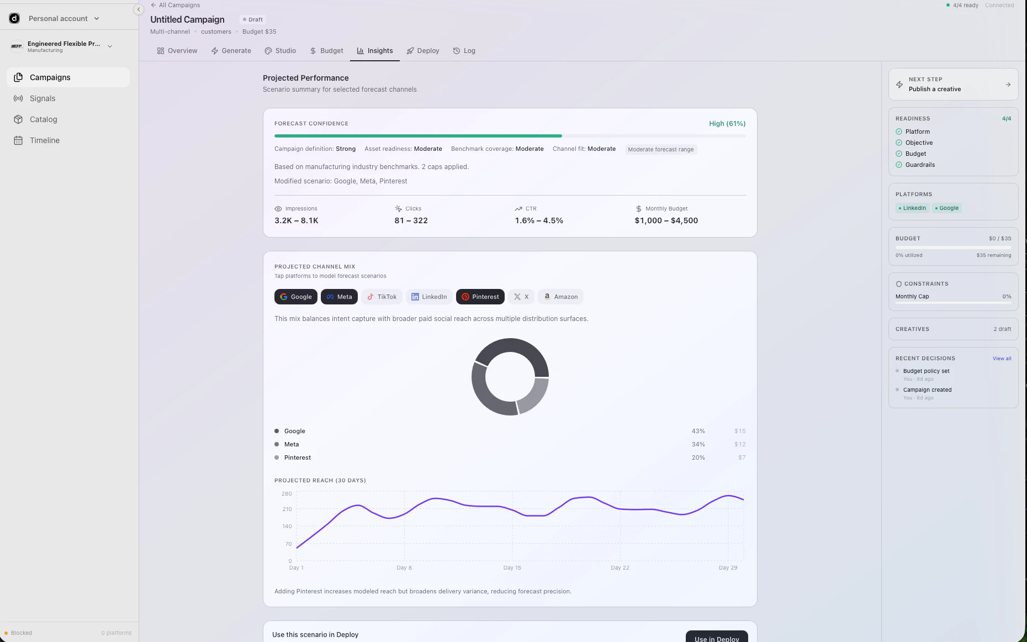The width and height of the screenshot is (1027, 642).
Task: Collapse the sidebar with the chevron control
Action: (x=138, y=9)
